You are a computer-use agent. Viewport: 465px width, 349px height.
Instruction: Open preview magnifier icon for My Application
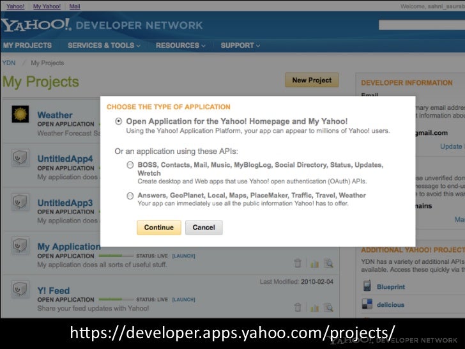328,263
